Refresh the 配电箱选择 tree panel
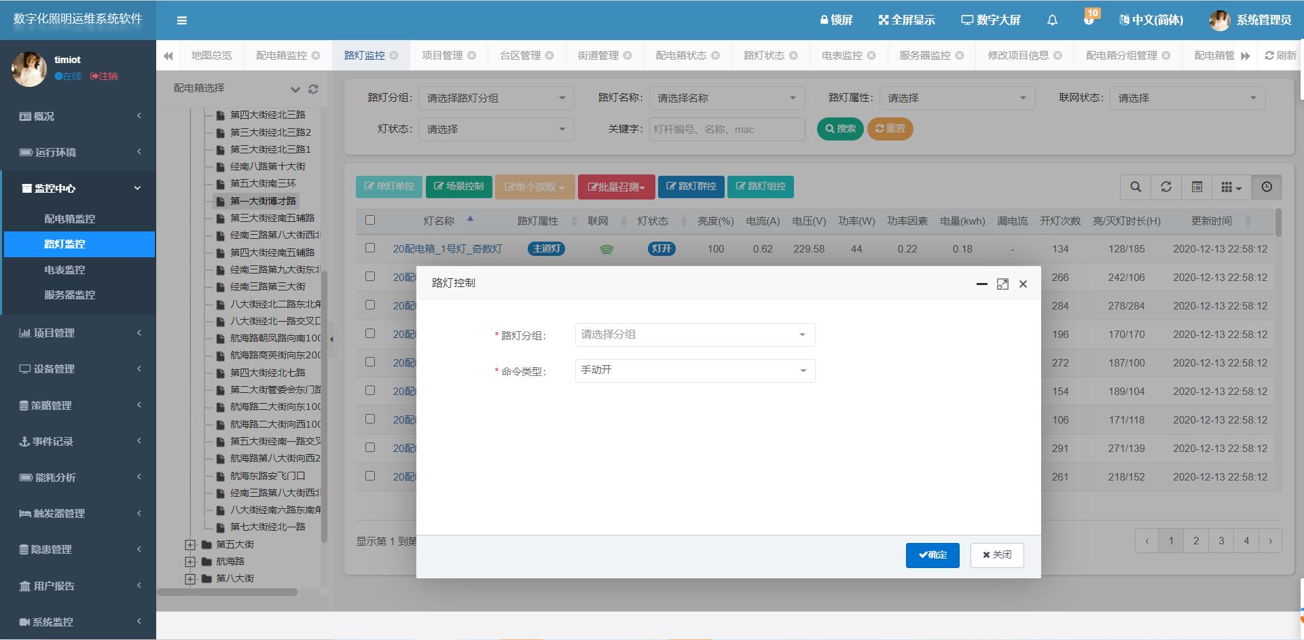 click(x=313, y=89)
